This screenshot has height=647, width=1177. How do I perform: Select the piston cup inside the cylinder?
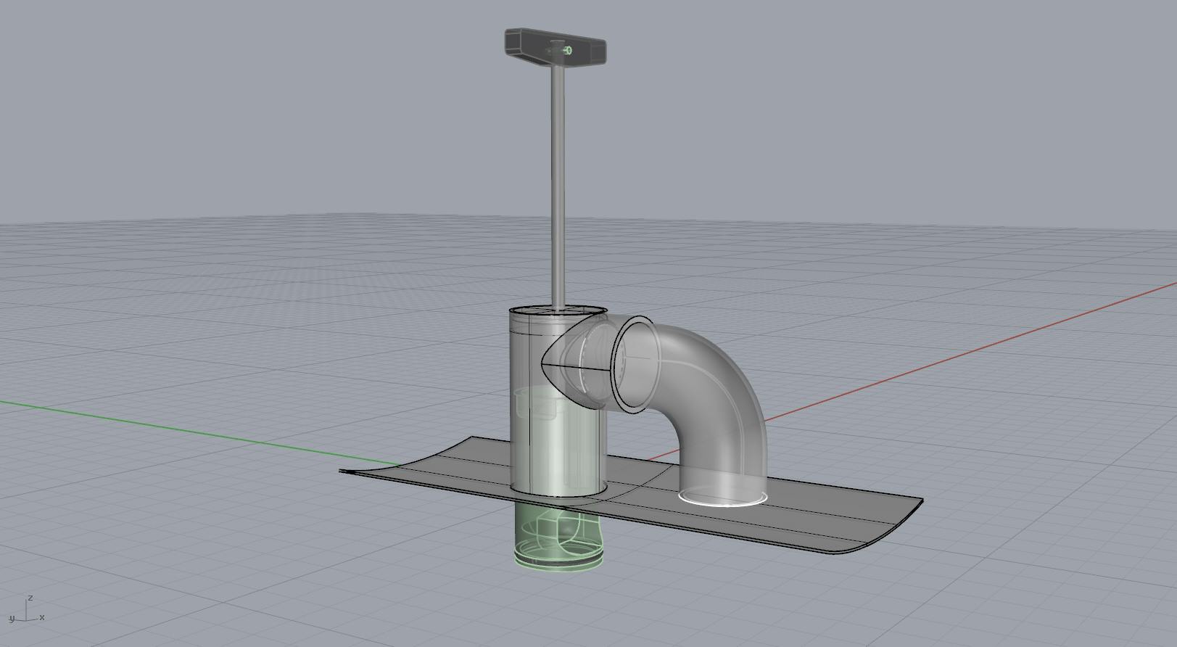539,403
